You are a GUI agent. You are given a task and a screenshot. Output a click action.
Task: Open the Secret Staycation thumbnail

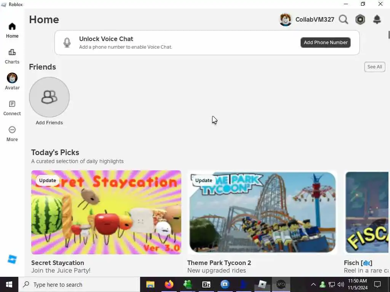106,212
